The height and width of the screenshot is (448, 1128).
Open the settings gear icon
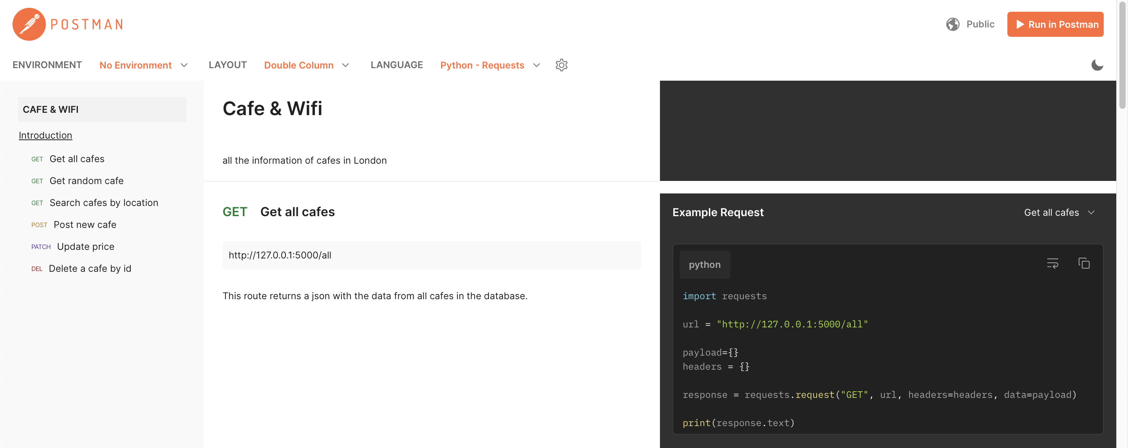click(561, 65)
